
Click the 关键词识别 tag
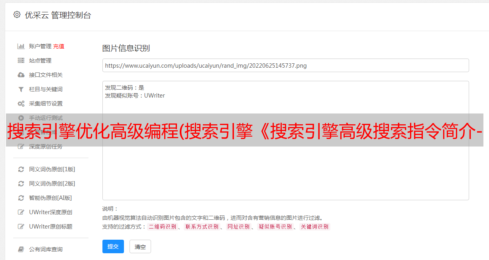click(x=315, y=227)
